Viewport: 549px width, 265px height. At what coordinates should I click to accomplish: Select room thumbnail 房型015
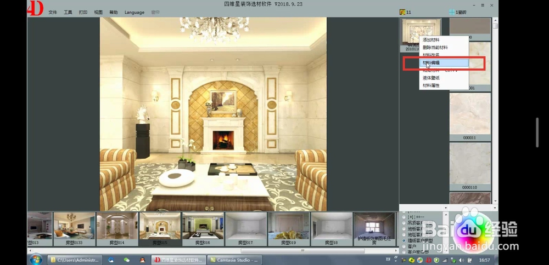(x=160, y=229)
